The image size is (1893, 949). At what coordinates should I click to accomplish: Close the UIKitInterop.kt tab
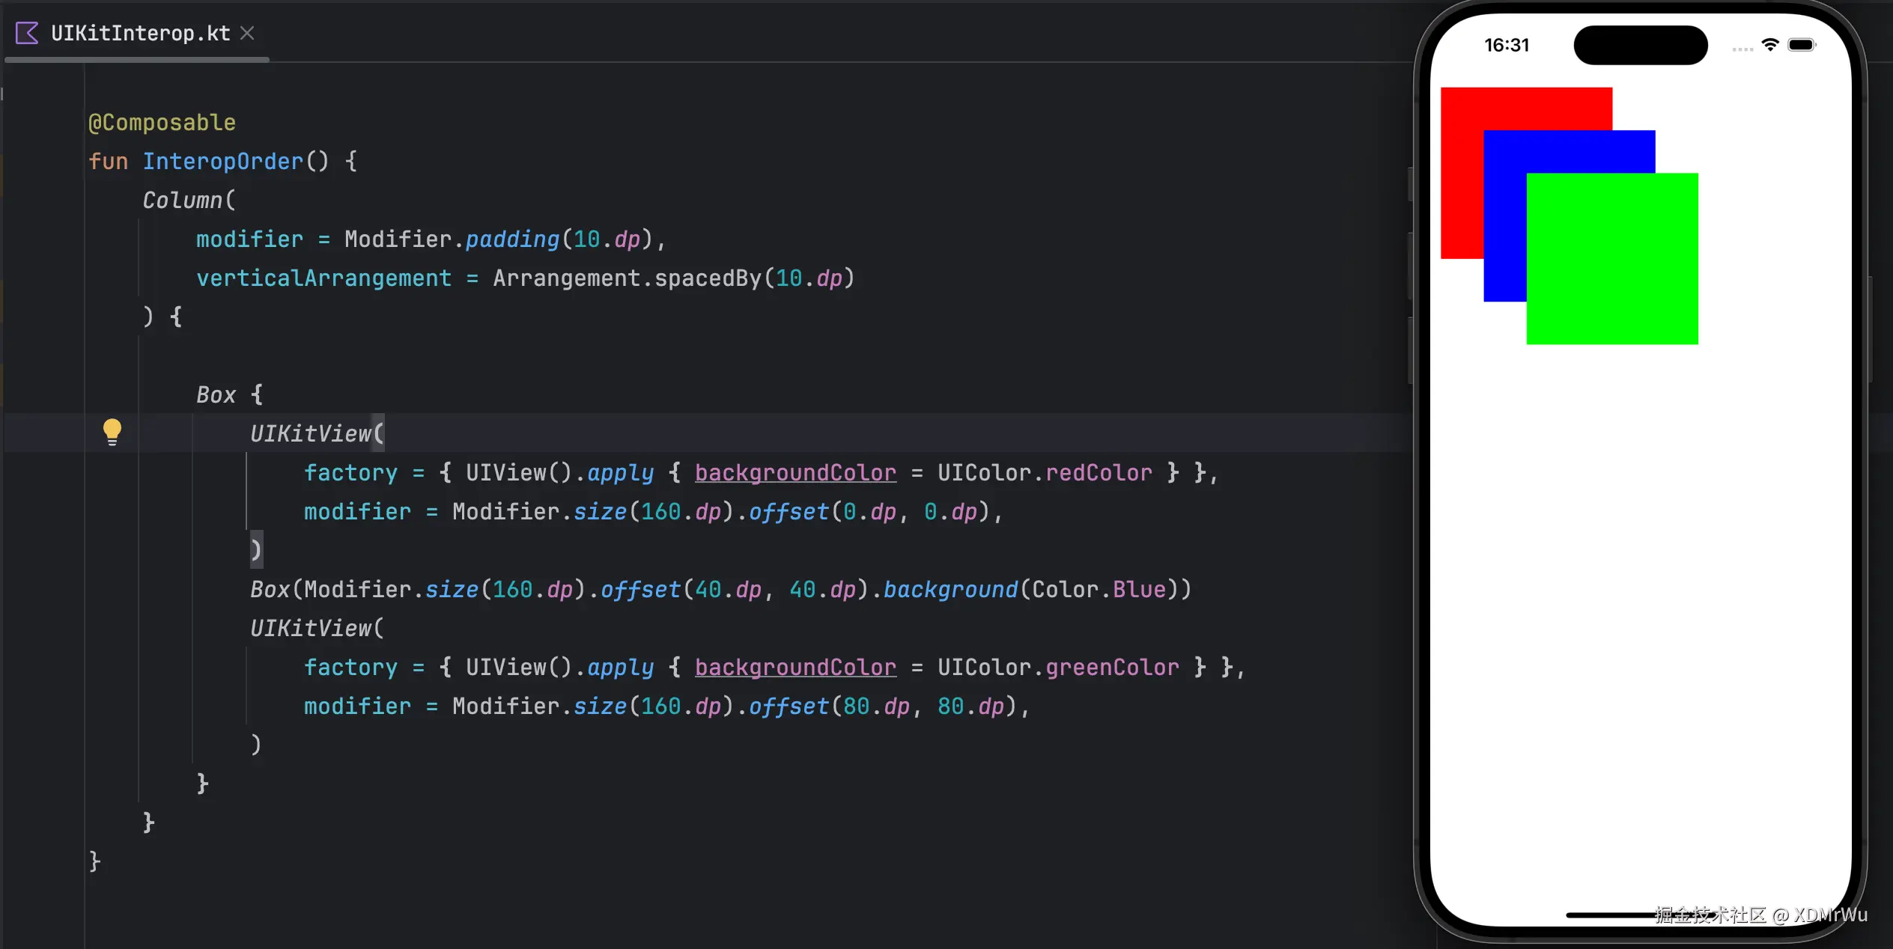(x=247, y=33)
